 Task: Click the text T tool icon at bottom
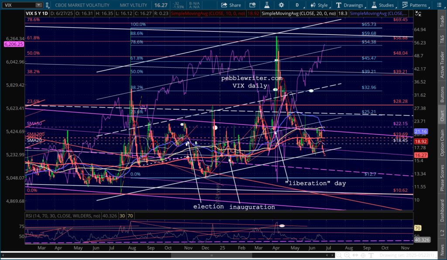(371, 255)
